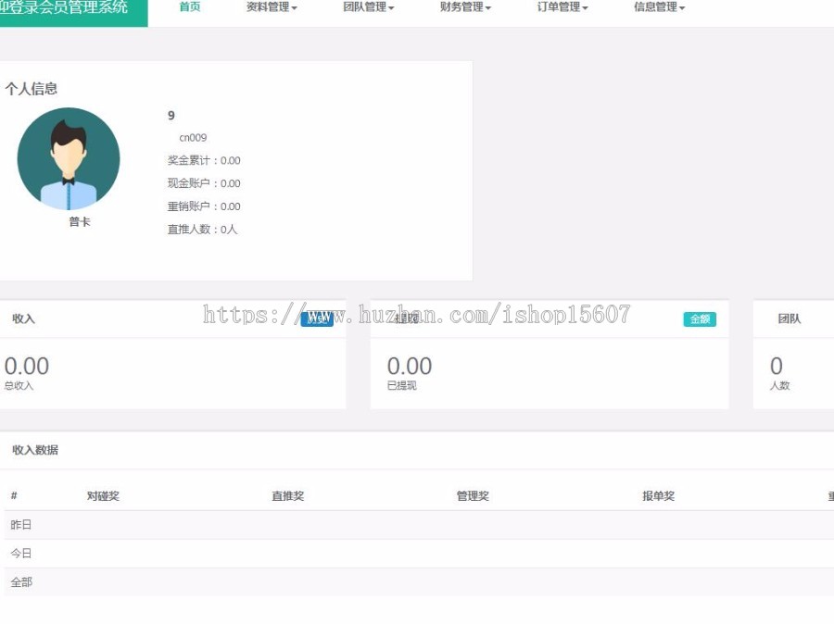Click the # column header
Image resolution: width=834 pixels, height=624 pixels.
[x=14, y=496]
